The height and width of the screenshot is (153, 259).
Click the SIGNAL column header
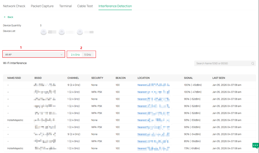(188, 78)
